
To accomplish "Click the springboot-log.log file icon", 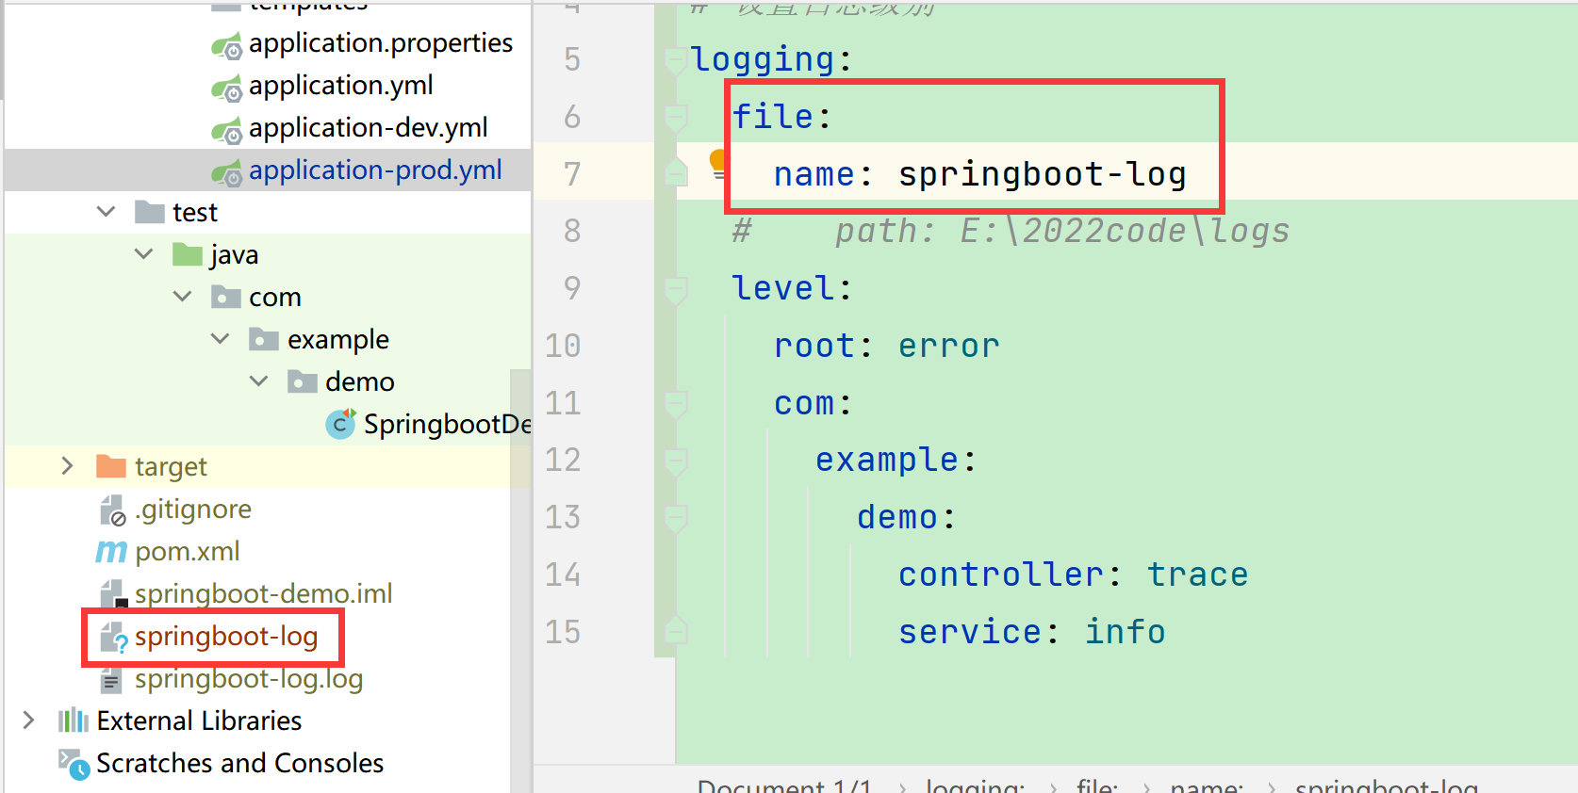I will [x=111, y=679].
